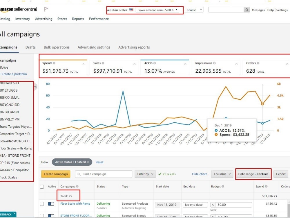Select the Sales metric card
This screenshot has height=218, width=290.
(114, 67)
